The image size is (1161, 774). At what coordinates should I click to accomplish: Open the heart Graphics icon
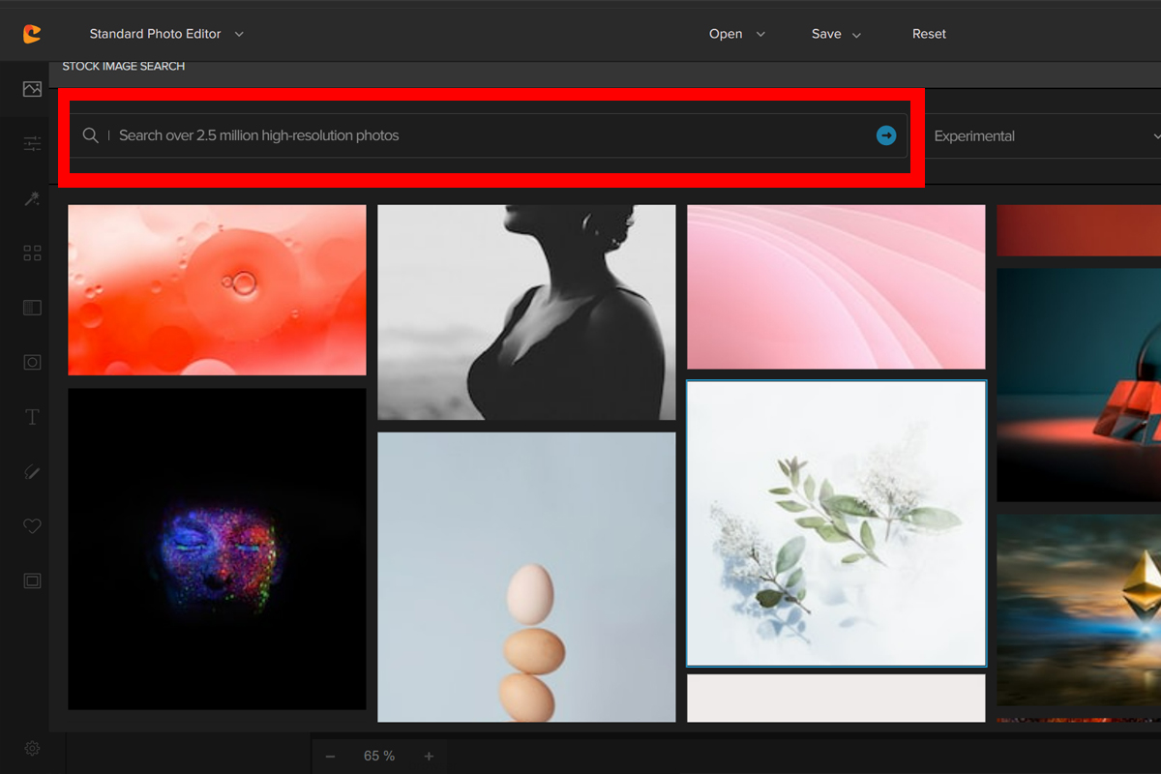pyautogui.click(x=32, y=526)
